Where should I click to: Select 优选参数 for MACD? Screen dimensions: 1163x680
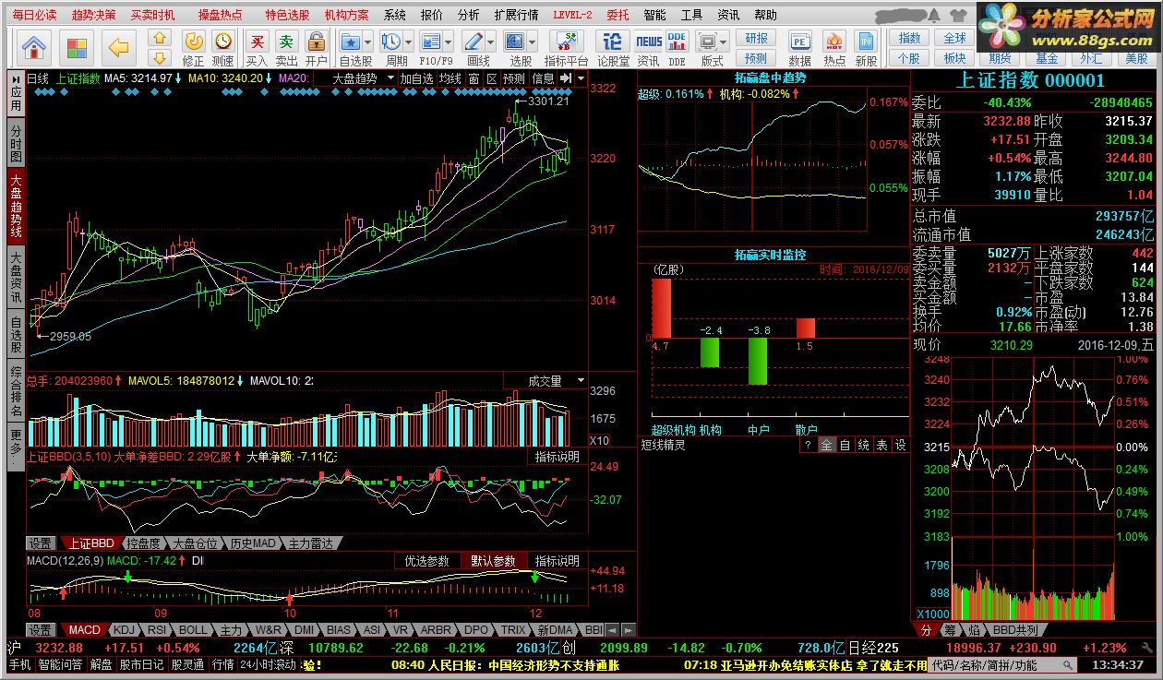point(426,561)
